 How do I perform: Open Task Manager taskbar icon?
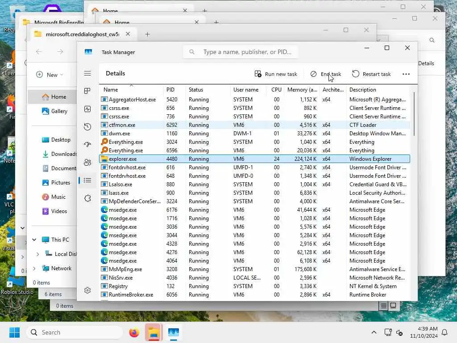(174, 332)
